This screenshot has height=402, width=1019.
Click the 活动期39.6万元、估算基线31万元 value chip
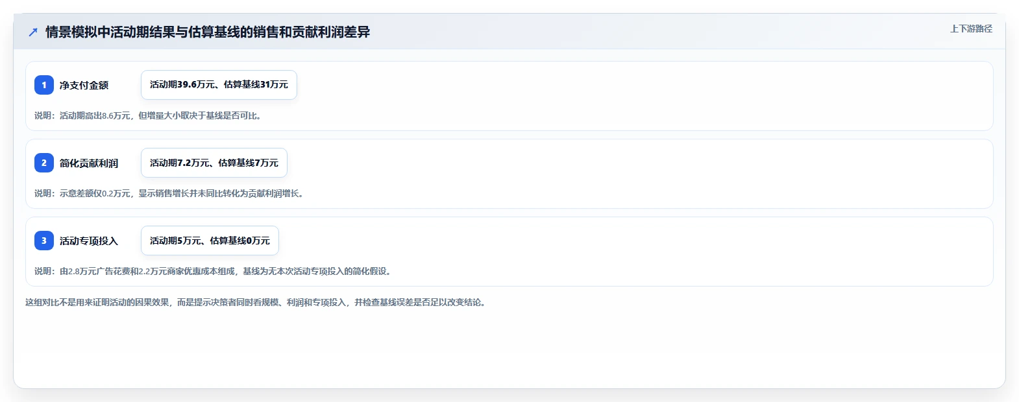(x=219, y=85)
